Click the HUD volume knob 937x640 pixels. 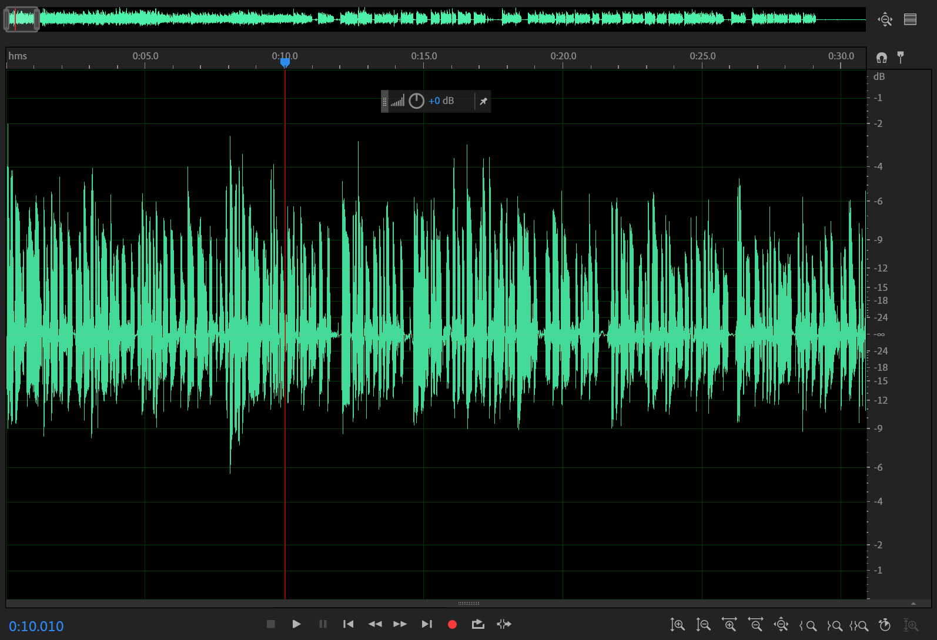click(x=416, y=101)
